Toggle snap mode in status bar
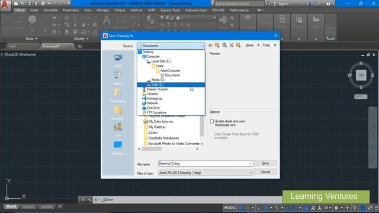The image size is (379, 213). click(248, 208)
